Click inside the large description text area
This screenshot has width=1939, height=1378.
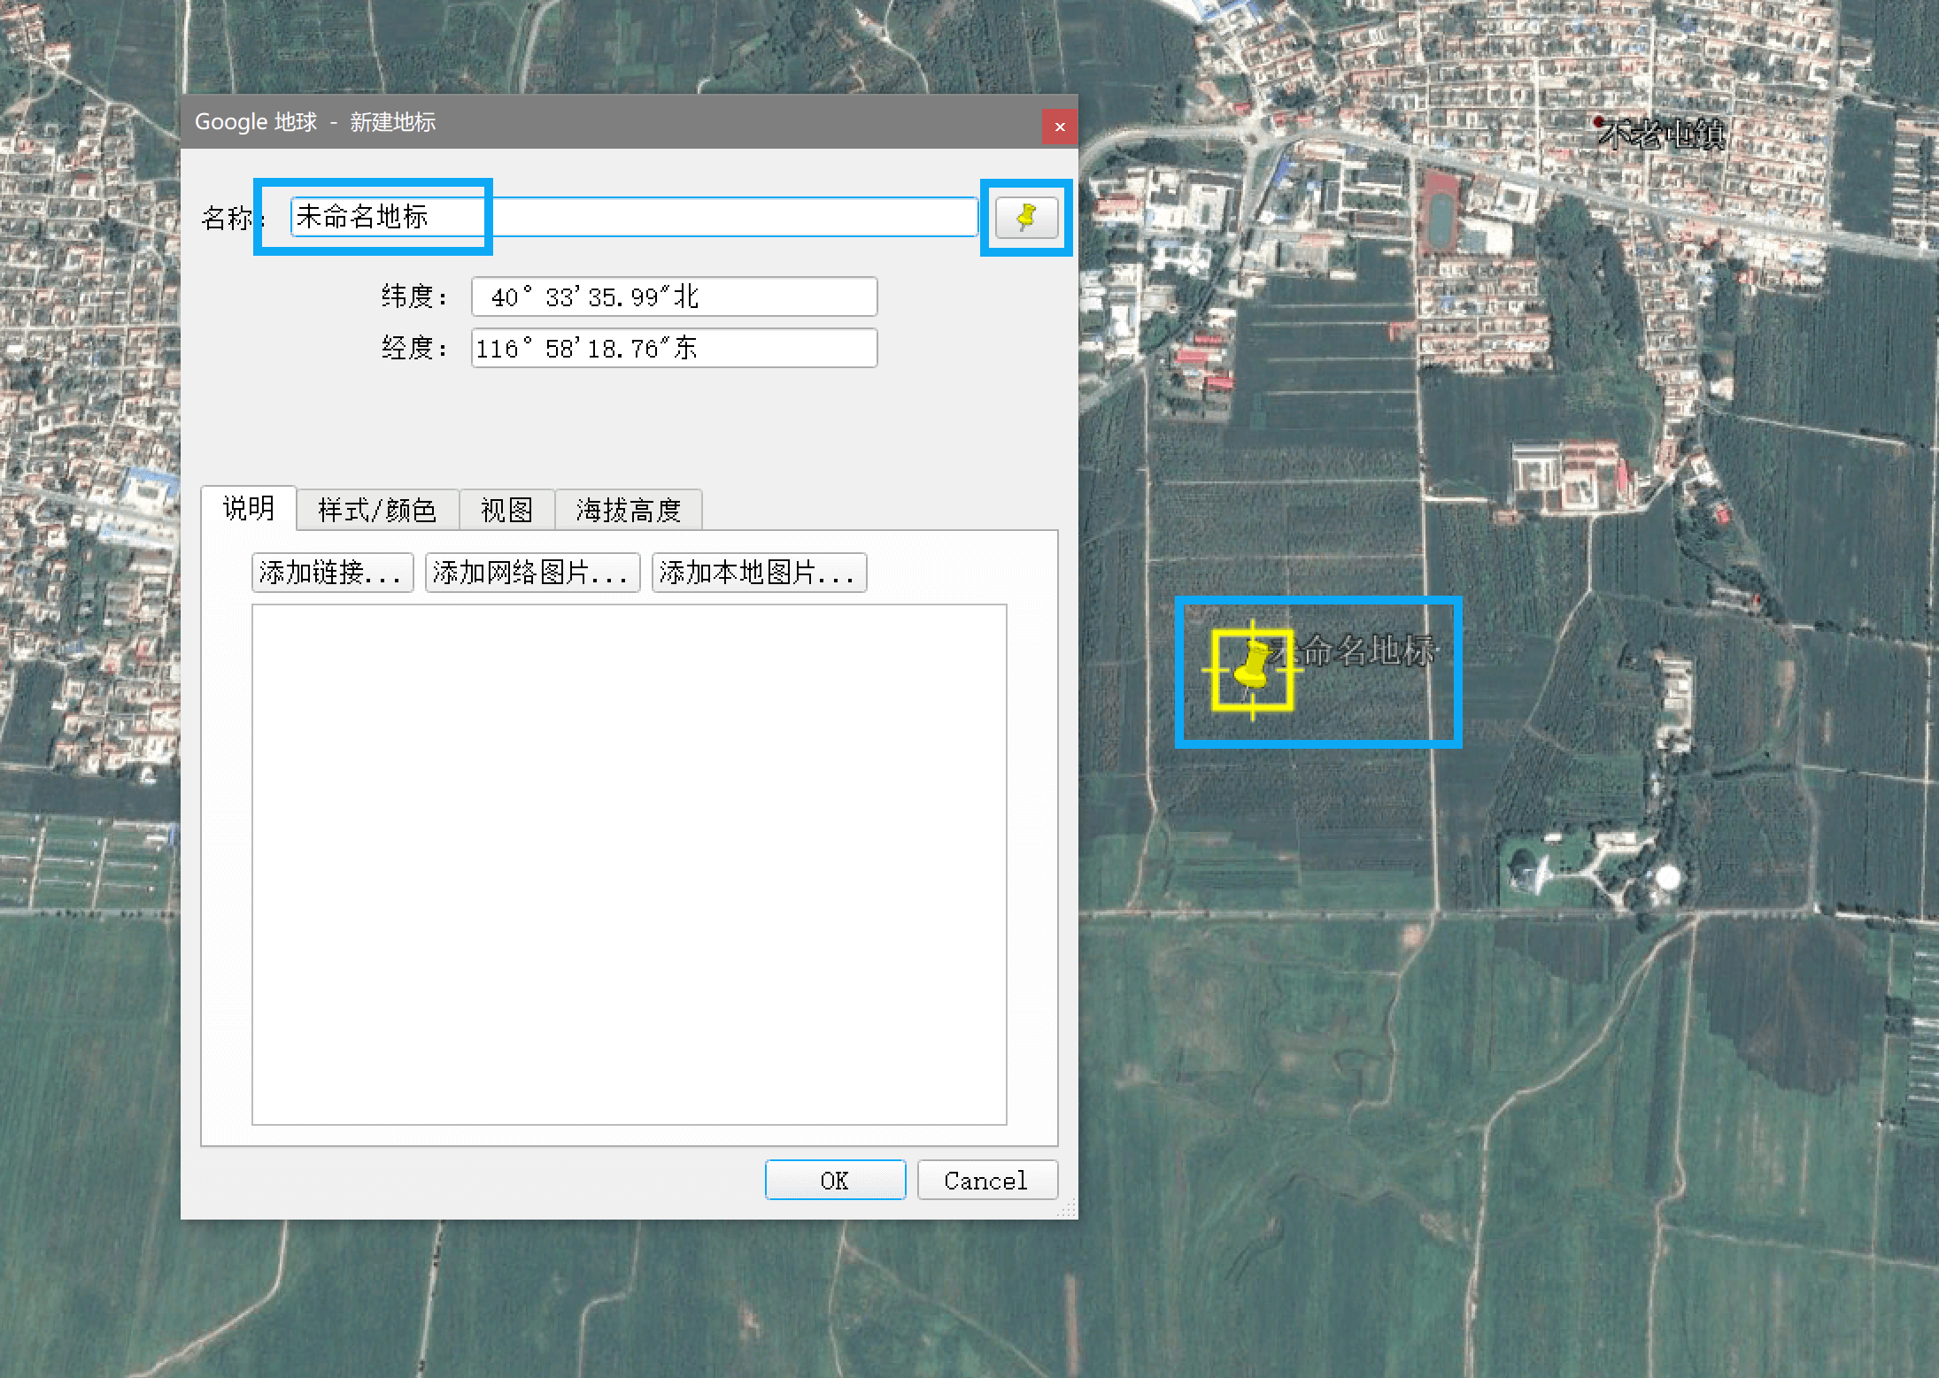coord(629,864)
